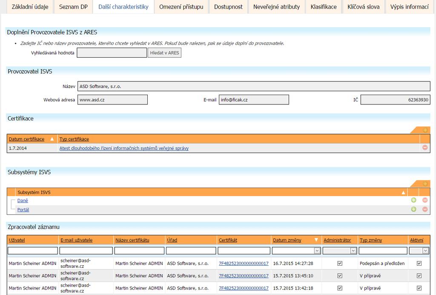Screen dimensions: 436x295
Task: Focus the Uživatel filter input
Action: click(x=33, y=250)
